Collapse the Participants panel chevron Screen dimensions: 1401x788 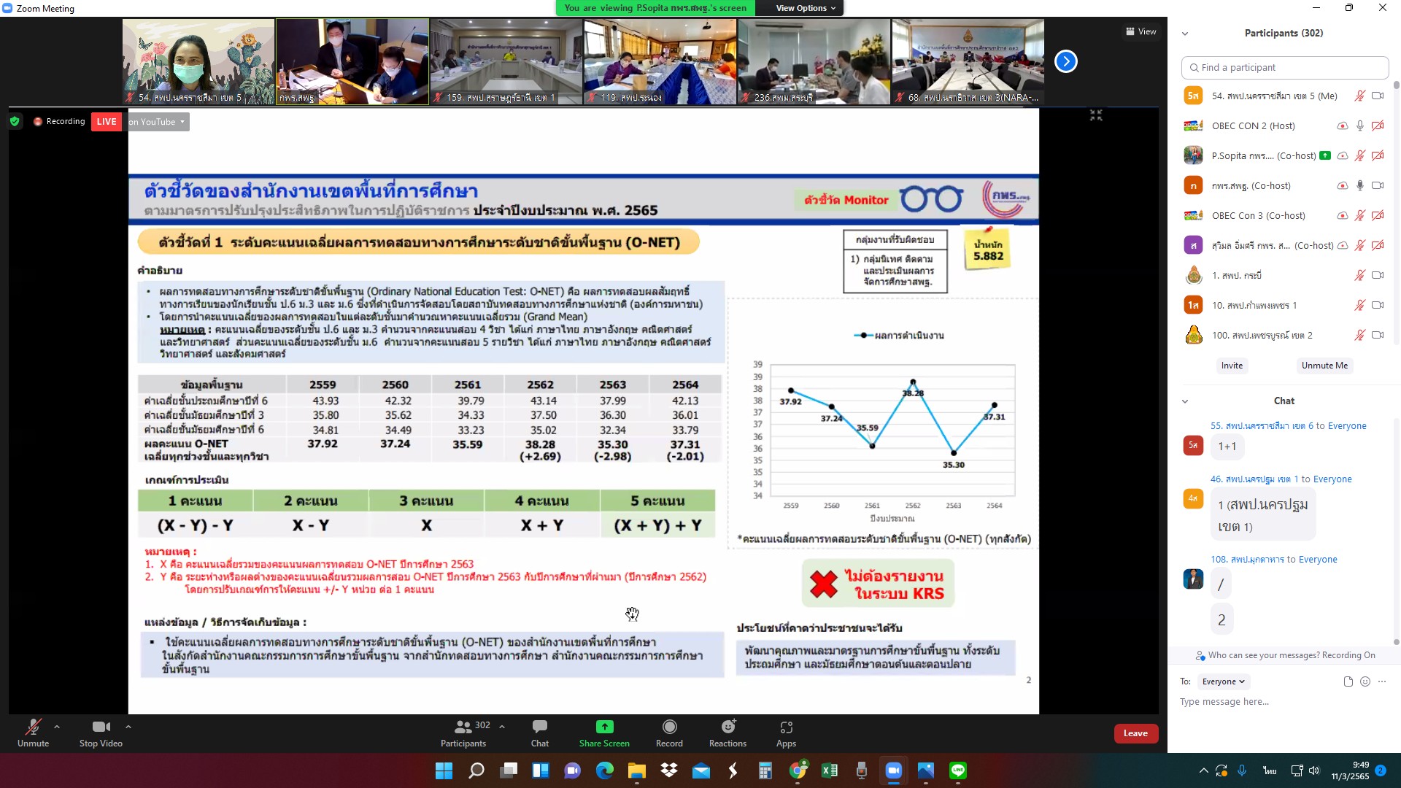click(1185, 34)
